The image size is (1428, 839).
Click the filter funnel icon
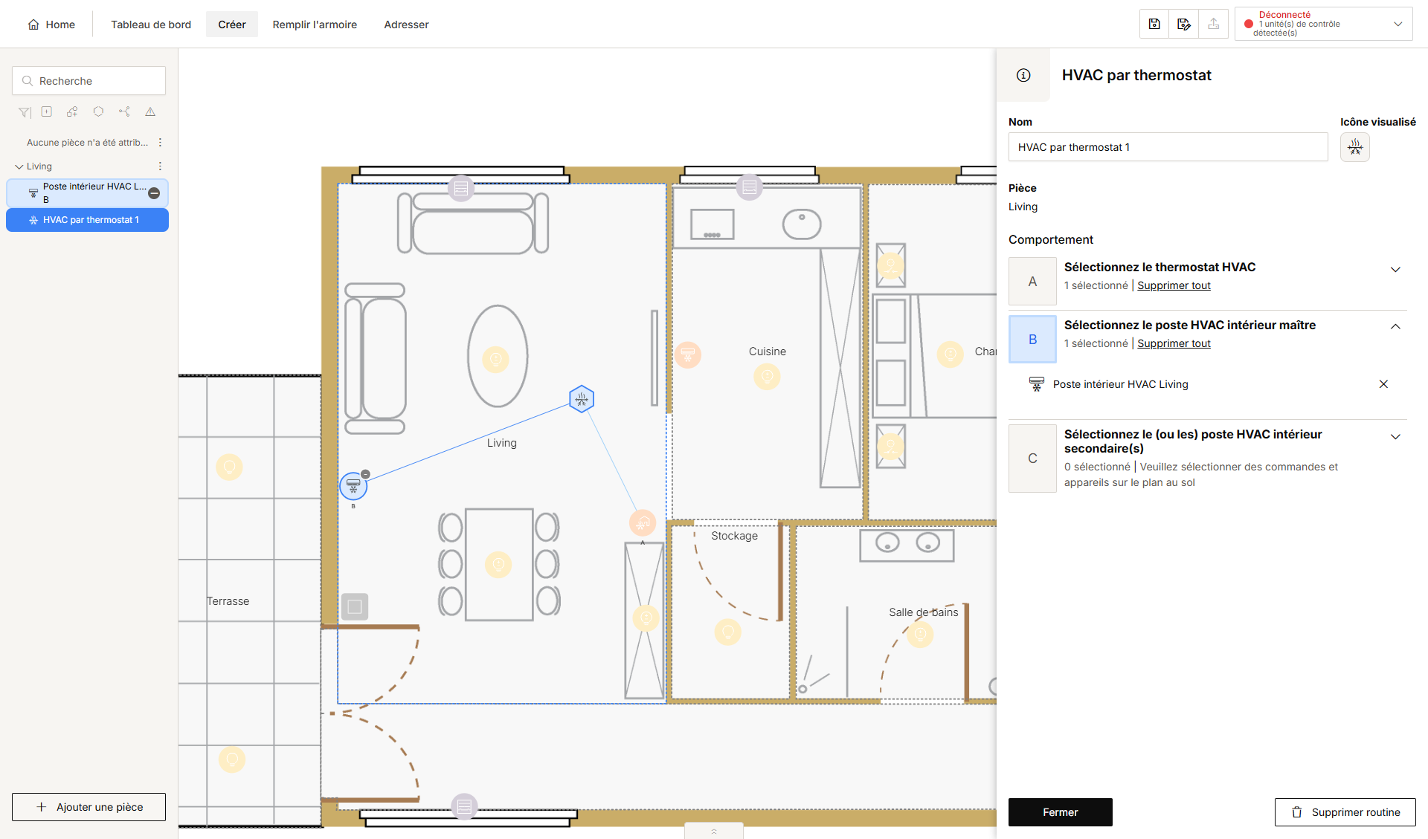click(25, 112)
